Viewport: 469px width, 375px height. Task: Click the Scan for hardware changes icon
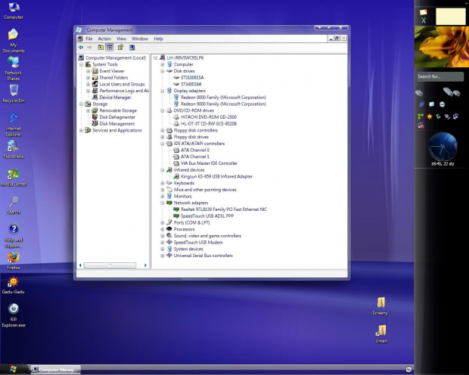tap(132, 47)
